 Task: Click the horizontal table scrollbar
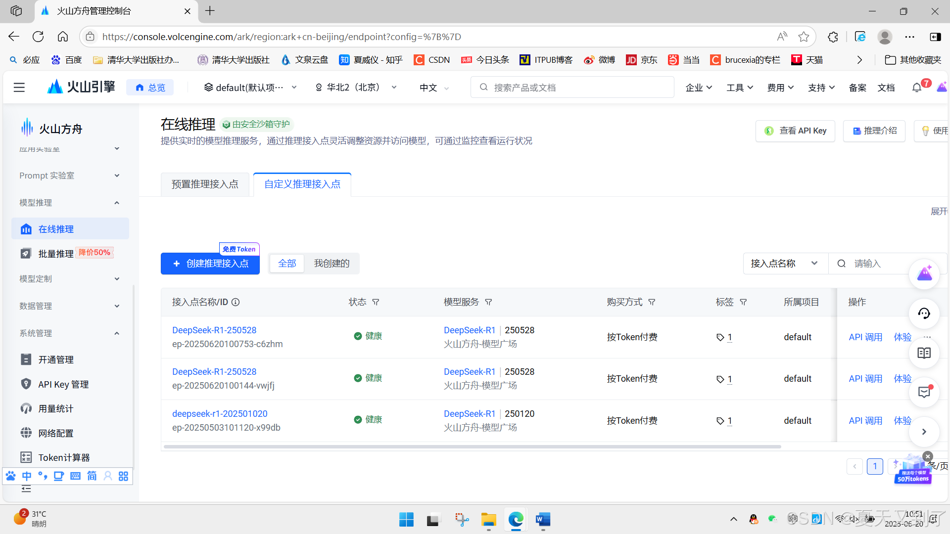(472, 446)
